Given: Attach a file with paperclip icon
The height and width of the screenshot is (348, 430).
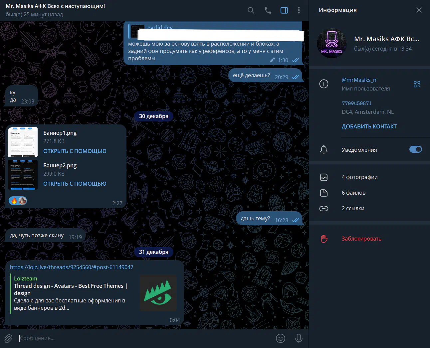Looking at the screenshot, I should coord(8,338).
